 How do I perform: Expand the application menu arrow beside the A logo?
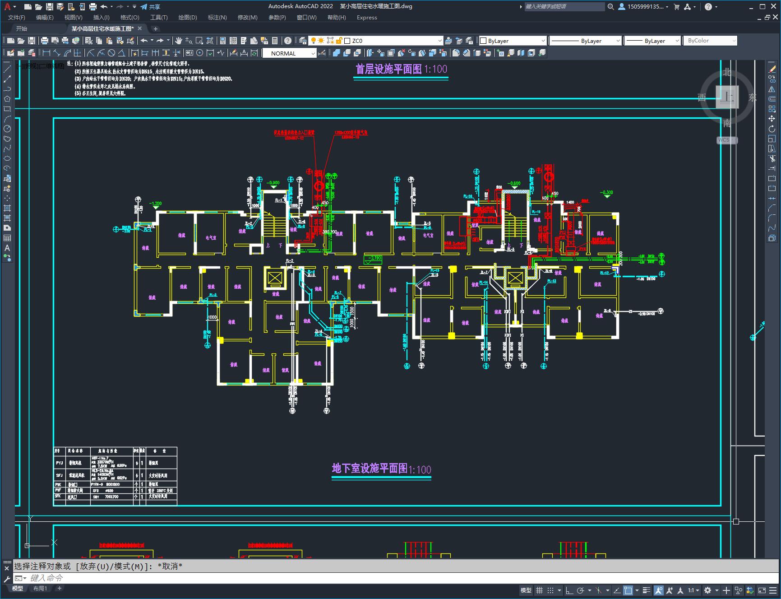click(x=15, y=7)
